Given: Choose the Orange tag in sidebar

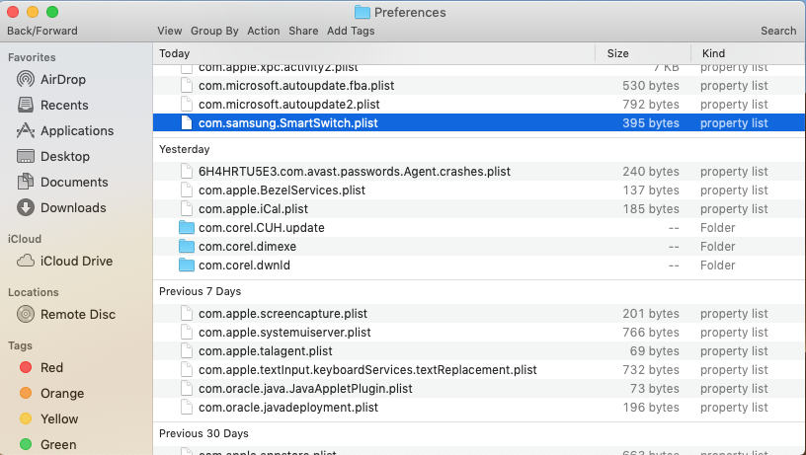Looking at the screenshot, I should (x=25, y=393).
